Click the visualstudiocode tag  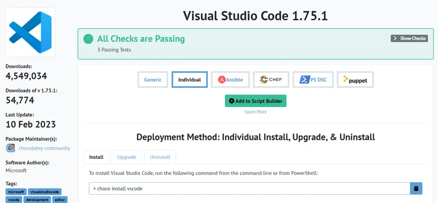tap(45, 192)
